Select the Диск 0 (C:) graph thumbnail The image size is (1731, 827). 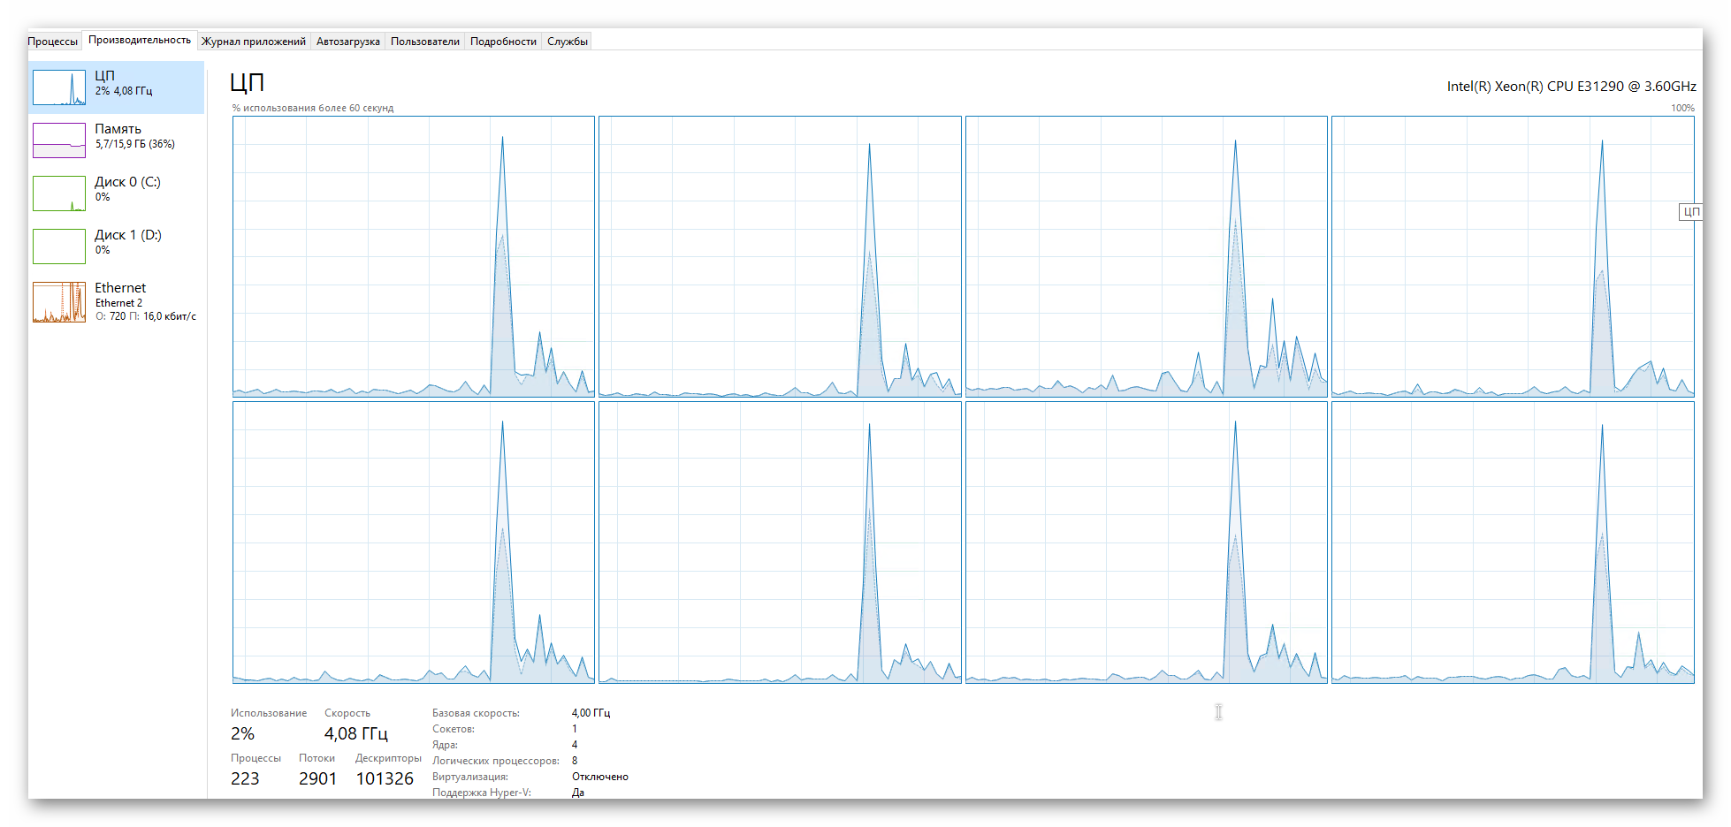click(x=59, y=193)
